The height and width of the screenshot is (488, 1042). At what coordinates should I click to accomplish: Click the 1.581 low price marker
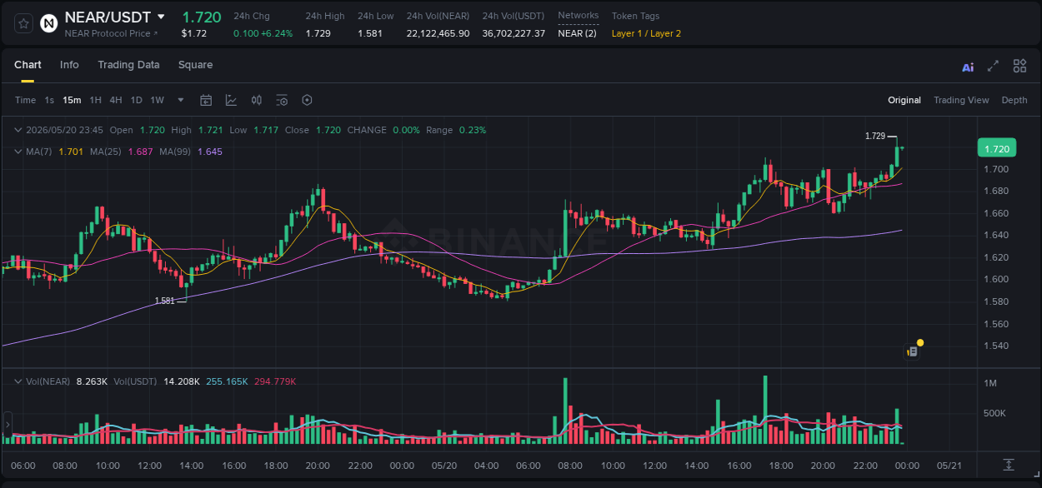(x=164, y=301)
